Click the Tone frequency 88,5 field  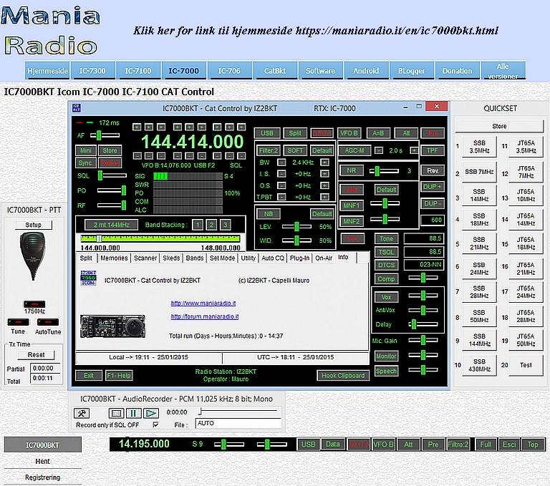(424, 238)
